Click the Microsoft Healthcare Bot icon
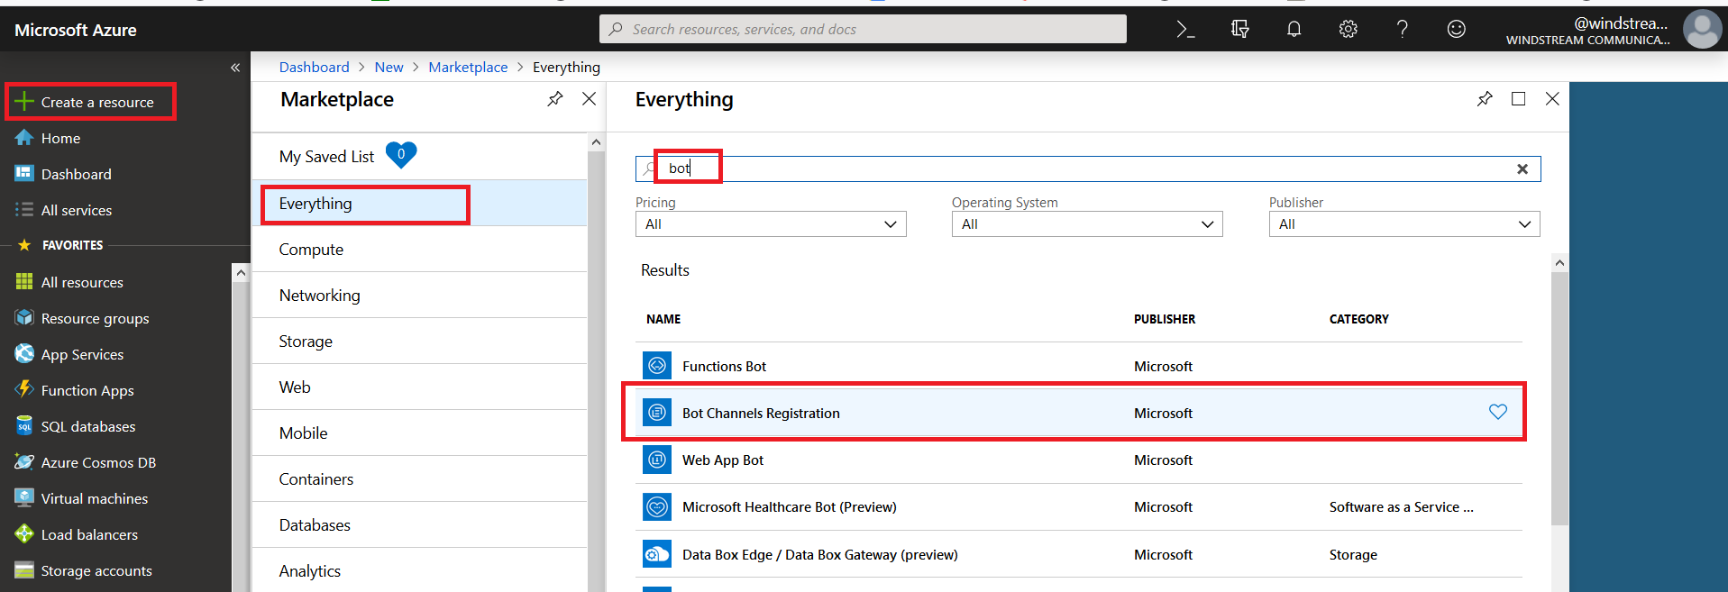 tap(657, 506)
